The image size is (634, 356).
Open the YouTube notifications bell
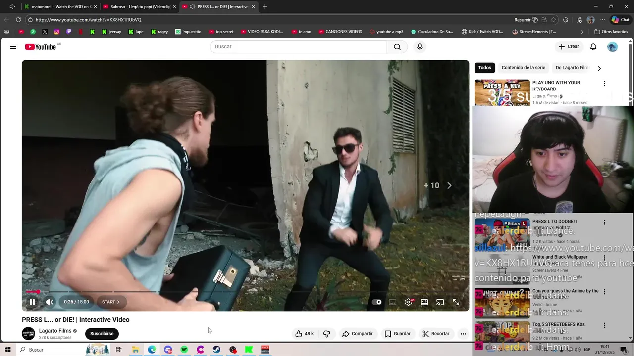click(x=593, y=46)
